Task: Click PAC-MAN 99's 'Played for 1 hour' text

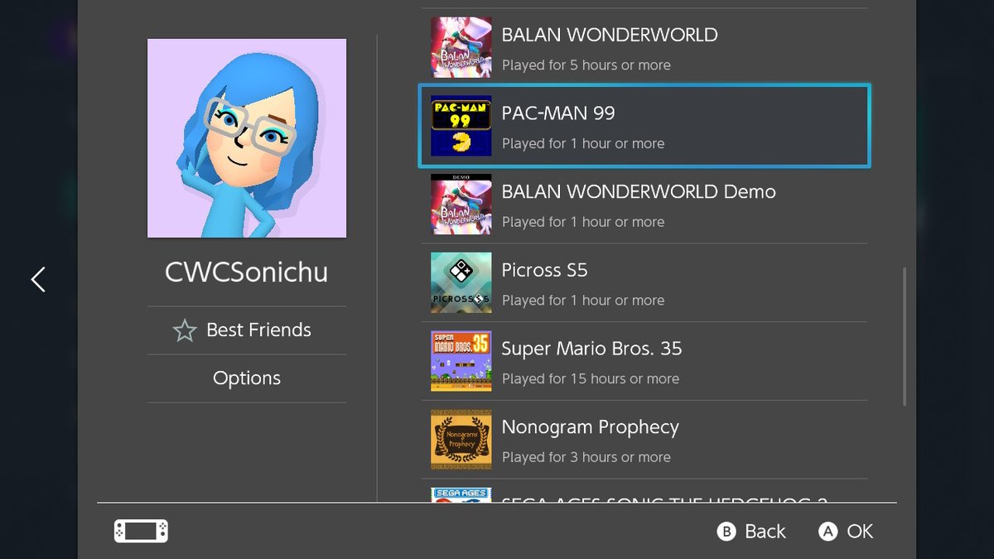Action: click(x=583, y=144)
